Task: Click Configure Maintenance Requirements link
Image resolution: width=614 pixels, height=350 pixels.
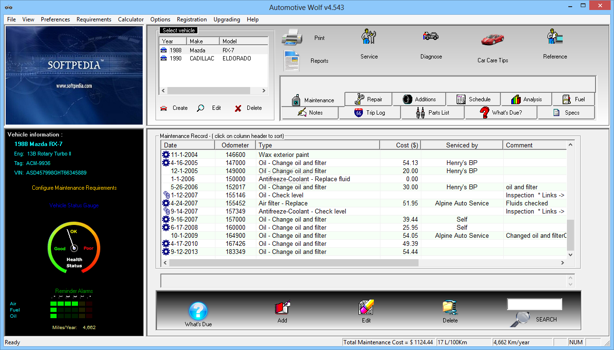Action: click(74, 188)
